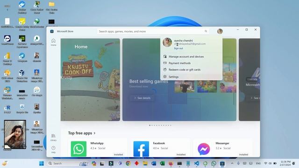The height and width of the screenshot is (168, 299).
Task: Click the search magnifier in Store search bar
Action: click(206, 31)
